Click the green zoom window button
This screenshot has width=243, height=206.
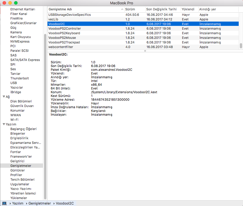(x=16, y=3)
